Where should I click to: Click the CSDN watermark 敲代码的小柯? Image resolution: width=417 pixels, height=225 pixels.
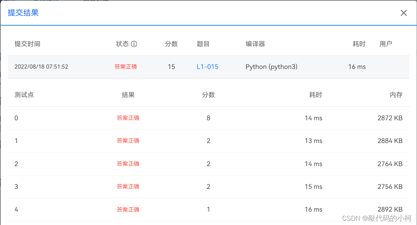[x=376, y=218]
